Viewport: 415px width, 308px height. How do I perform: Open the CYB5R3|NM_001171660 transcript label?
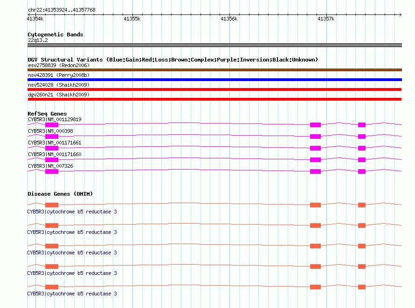55,154
